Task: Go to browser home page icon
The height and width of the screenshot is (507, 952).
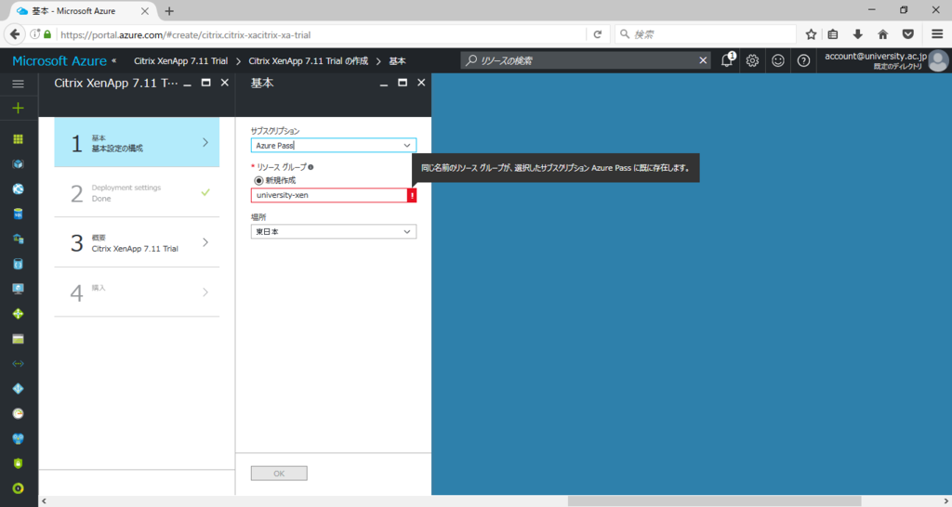Action: pyautogui.click(x=883, y=34)
